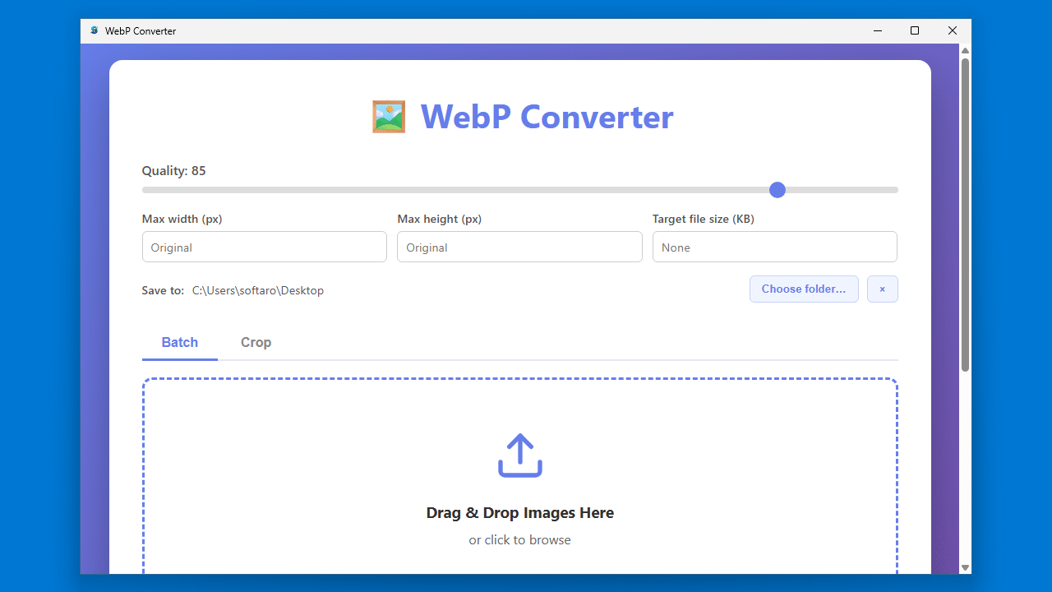Click "Drag & Drop Images Here" text
This screenshot has width=1052, height=592.
pyautogui.click(x=520, y=513)
